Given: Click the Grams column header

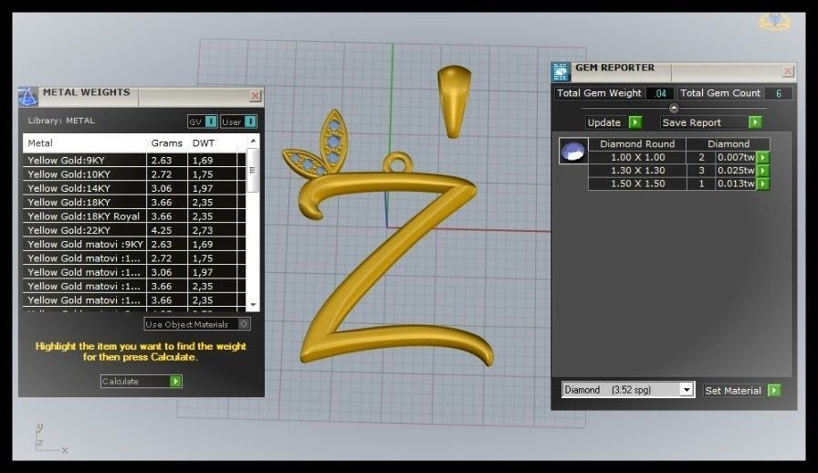Looking at the screenshot, I should pyautogui.click(x=166, y=143).
